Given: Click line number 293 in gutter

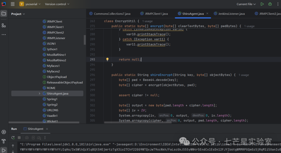Looking at the screenshot, I should tap(92, 59).
